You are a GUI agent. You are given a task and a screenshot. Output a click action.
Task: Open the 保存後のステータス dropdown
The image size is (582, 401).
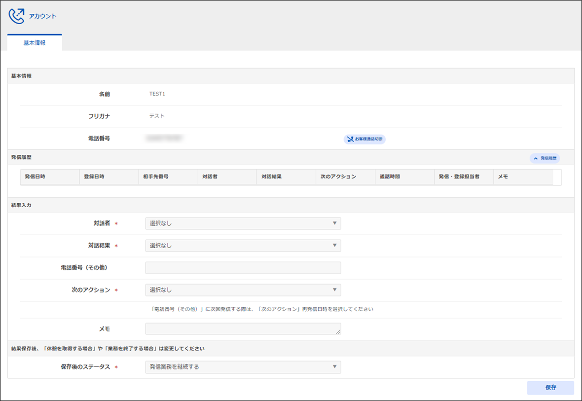(243, 367)
